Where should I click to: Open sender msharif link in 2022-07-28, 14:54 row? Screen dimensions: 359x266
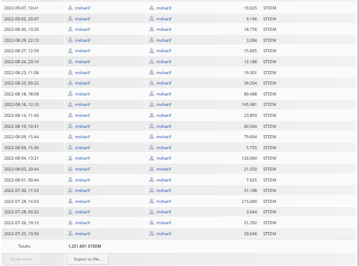[x=83, y=201]
